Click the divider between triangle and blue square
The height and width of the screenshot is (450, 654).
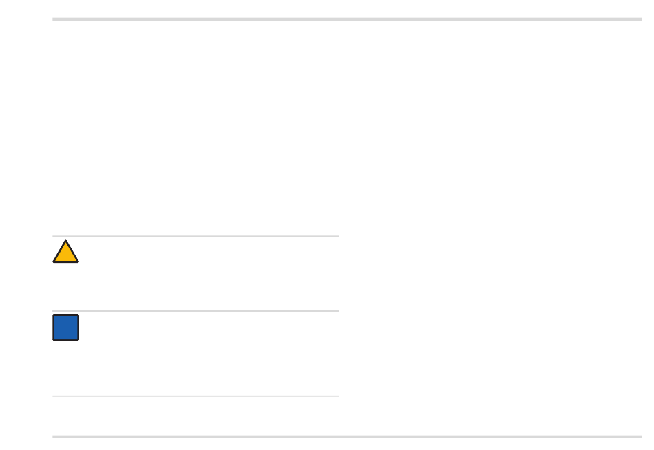coord(196,311)
